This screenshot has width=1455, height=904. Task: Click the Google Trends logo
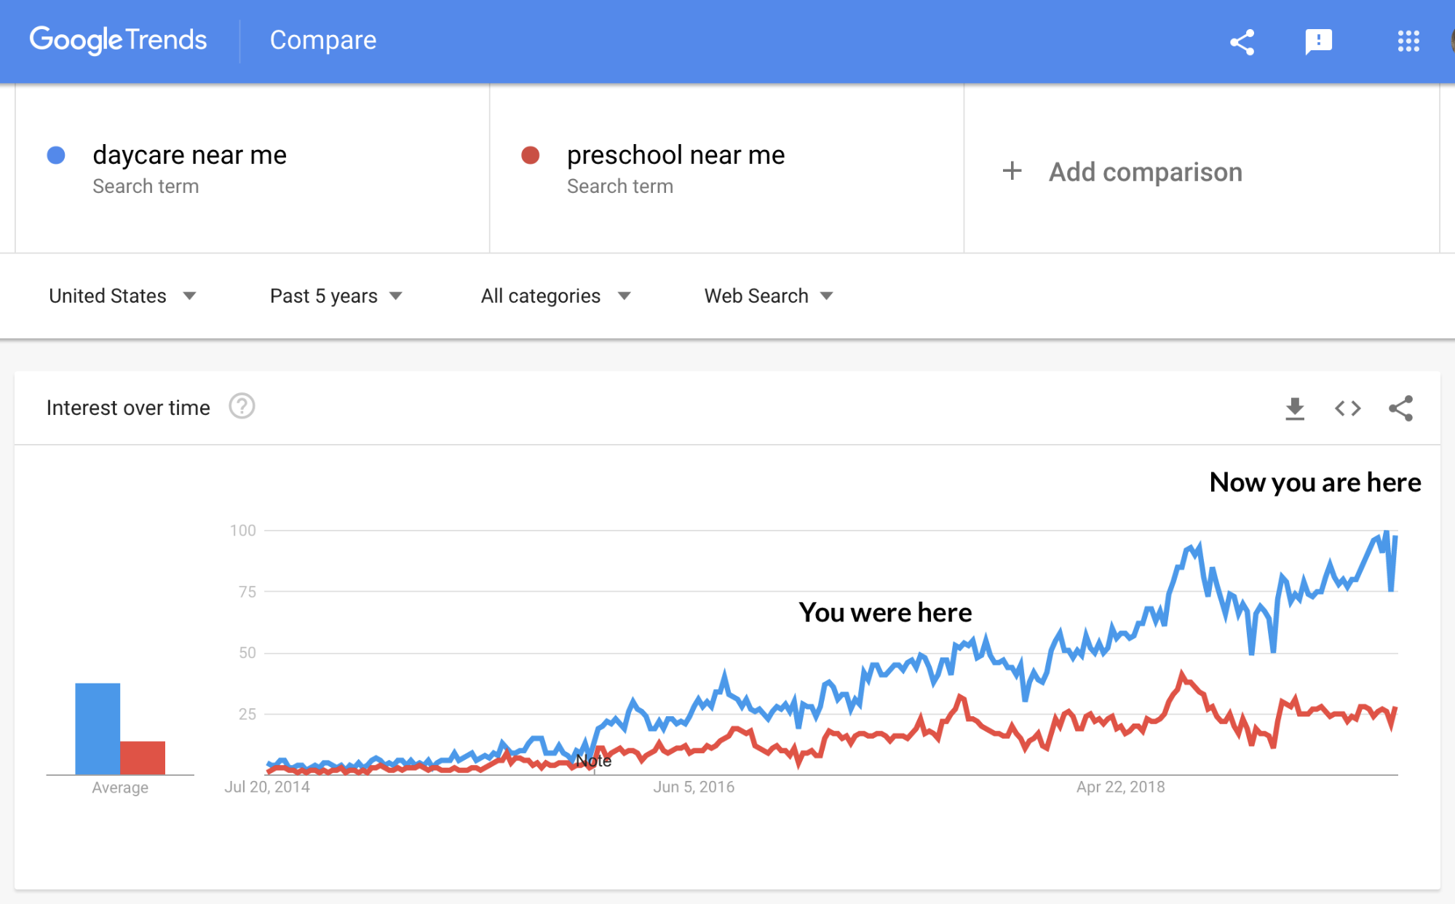[118, 40]
